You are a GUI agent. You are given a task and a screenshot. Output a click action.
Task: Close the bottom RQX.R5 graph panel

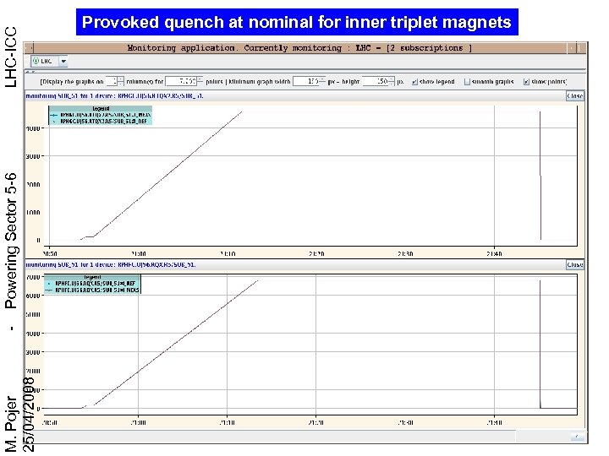point(575,264)
